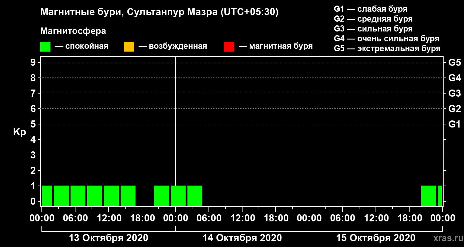Screen dimensions: 464x247
Task: Click 'G5 — экстремальная буря' description
Action: click(x=387, y=49)
